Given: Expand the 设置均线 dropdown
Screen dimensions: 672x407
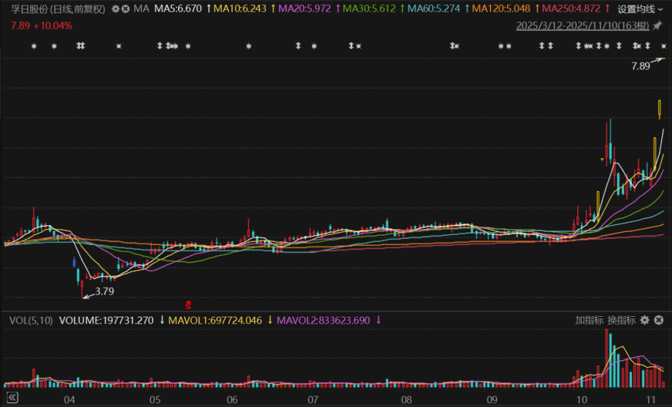Looking at the screenshot, I should coord(640,9).
